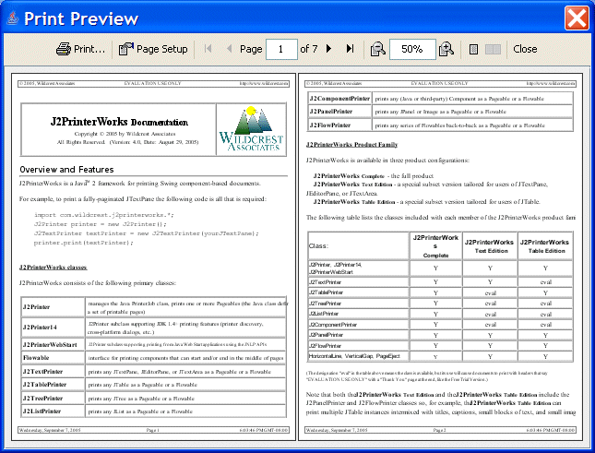Click the Close text button in toolbar
This screenshot has width=595, height=453.
click(x=525, y=49)
